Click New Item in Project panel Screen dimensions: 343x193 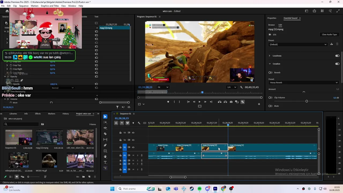(x=89, y=177)
